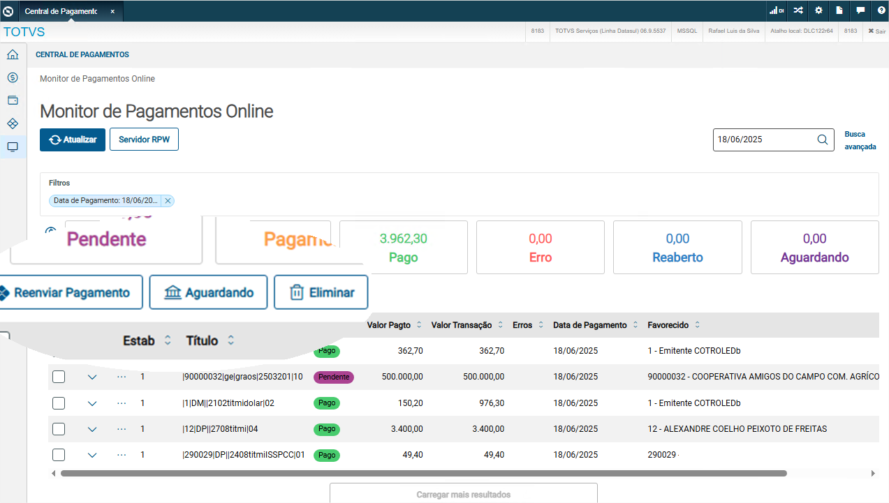Tick the checkbox for row 290029 2408titmiISSPCC

click(x=59, y=455)
